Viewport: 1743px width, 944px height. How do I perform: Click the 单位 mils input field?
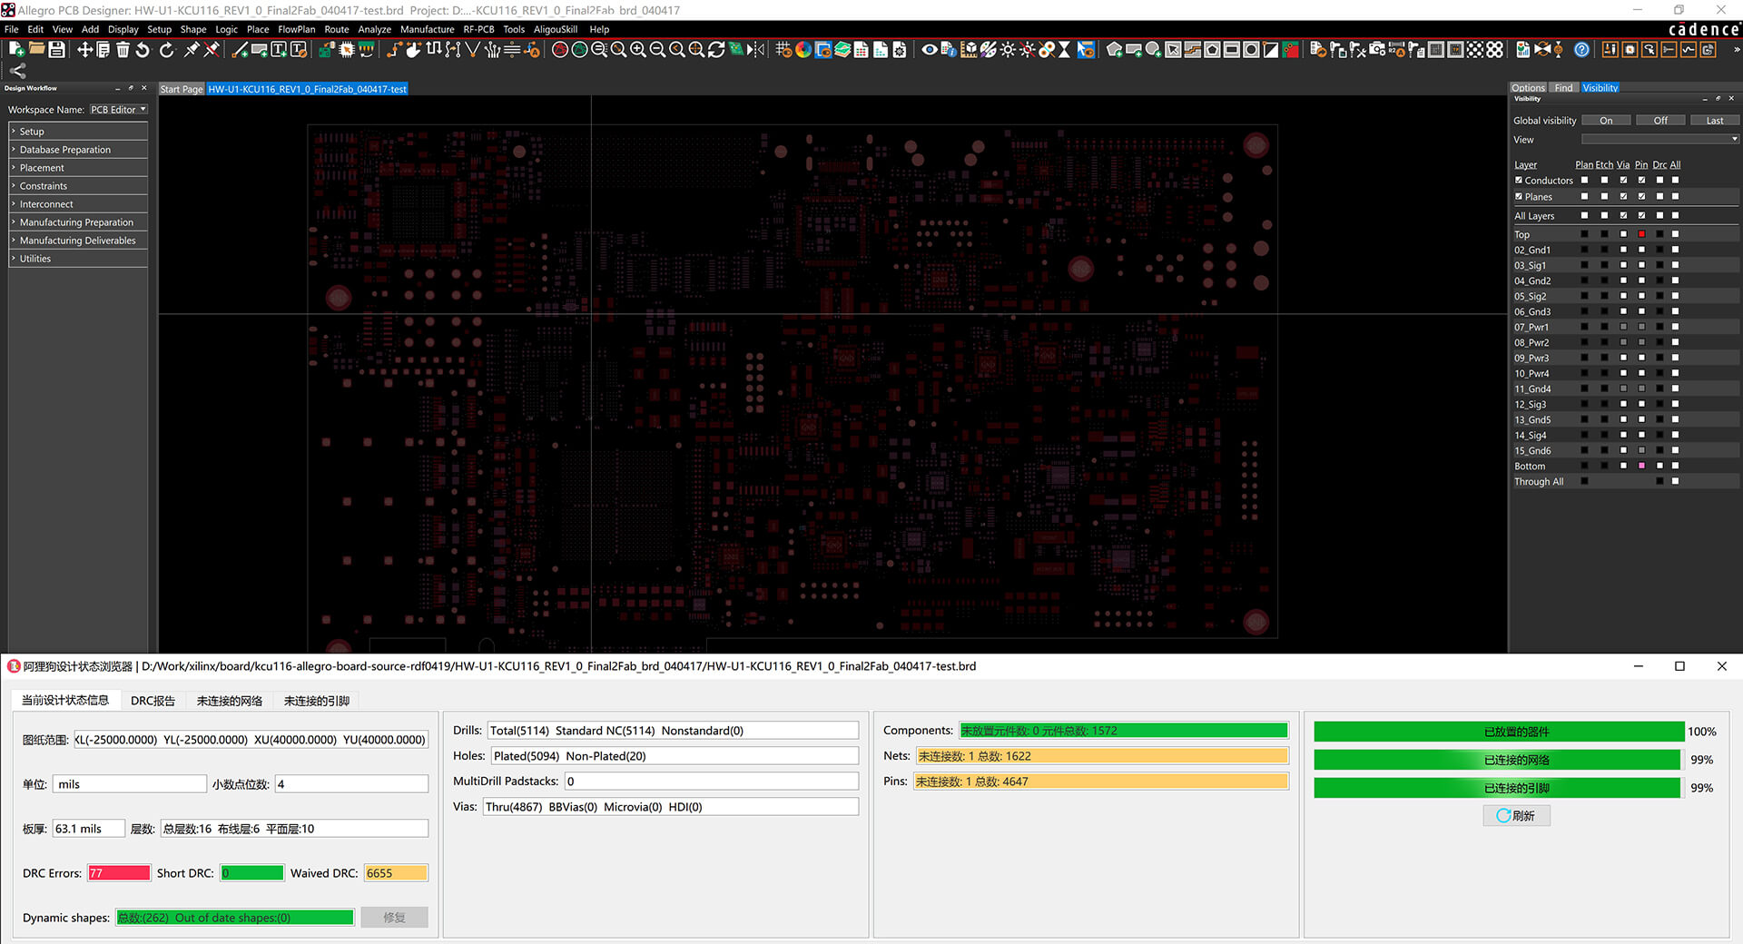[x=130, y=784]
